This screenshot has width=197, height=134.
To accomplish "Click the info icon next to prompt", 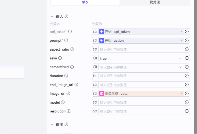I will point(66,41).
